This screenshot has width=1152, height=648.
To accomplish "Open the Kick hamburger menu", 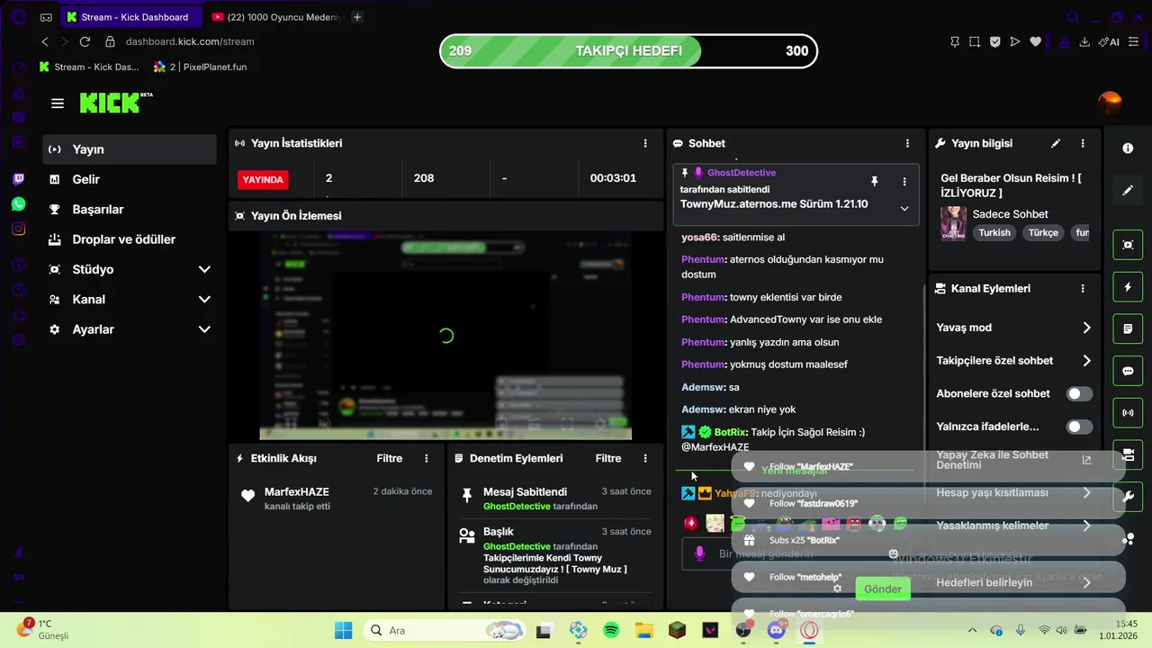I will pos(58,103).
